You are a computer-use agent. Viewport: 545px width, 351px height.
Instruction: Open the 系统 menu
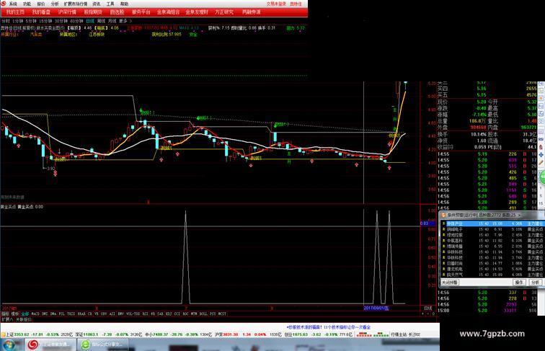pos(13,4)
